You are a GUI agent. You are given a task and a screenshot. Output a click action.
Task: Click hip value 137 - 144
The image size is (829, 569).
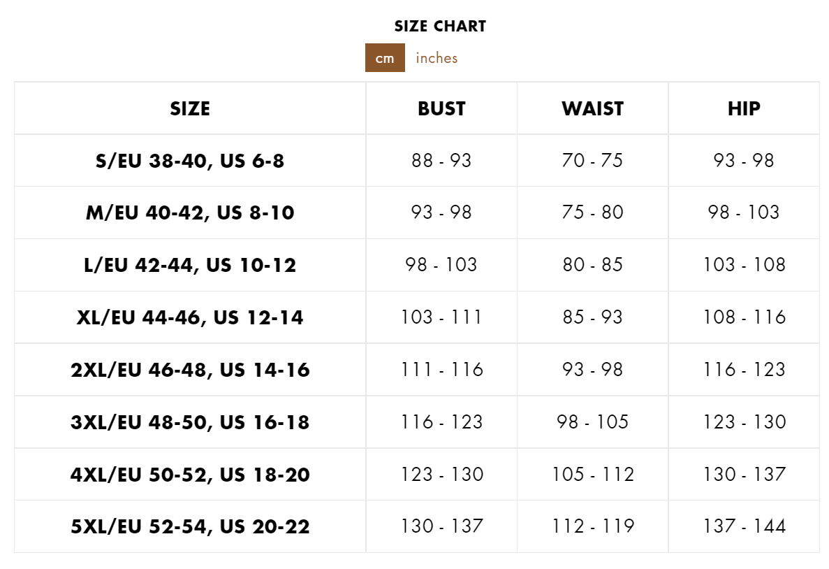[x=744, y=526]
